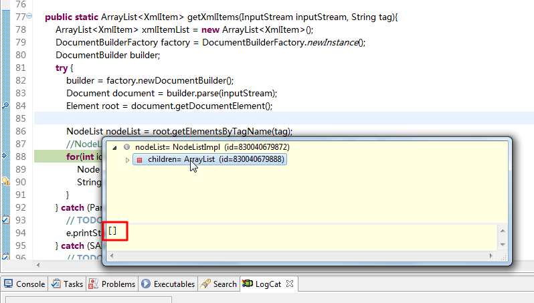Click the task marker at line 96
The height and width of the screenshot is (303, 534).
(x=5, y=256)
